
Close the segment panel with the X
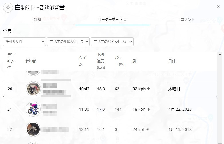(x=218, y=7)
